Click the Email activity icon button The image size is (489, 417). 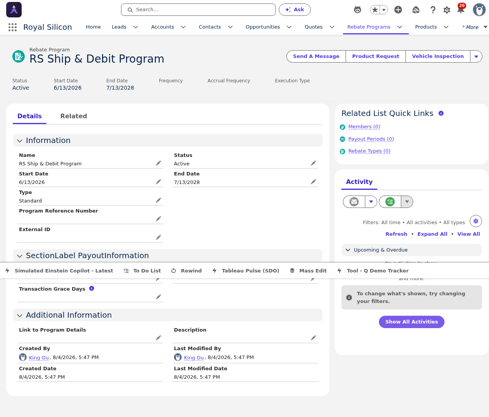click(354, 202)
